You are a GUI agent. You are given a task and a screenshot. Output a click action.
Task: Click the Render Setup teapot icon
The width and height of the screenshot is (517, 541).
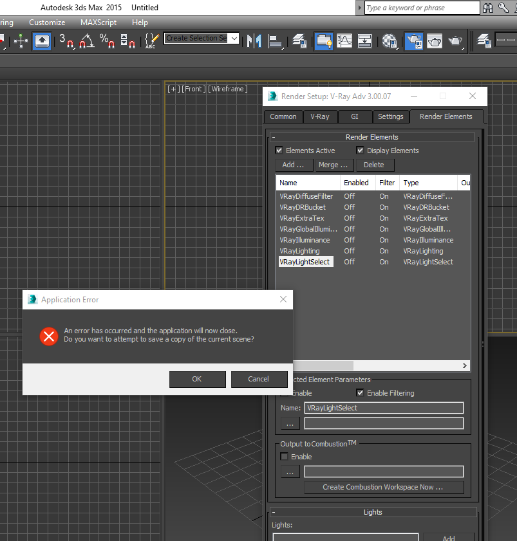coord(414,41)
